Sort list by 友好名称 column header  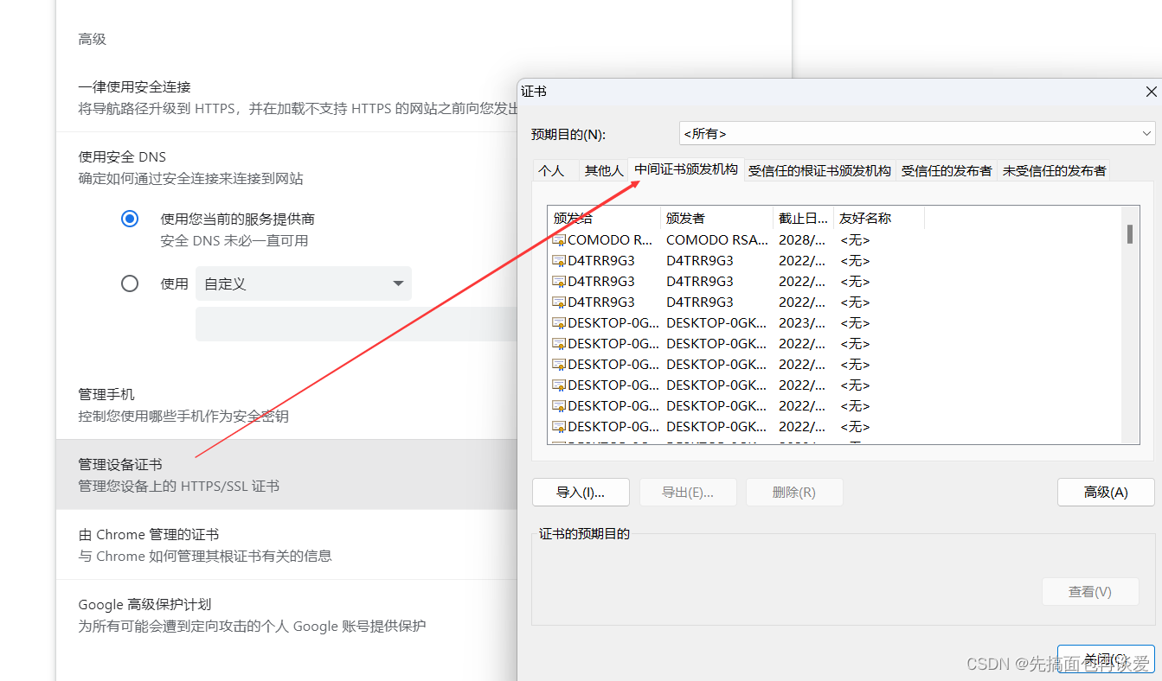click(x=879, y=218)
